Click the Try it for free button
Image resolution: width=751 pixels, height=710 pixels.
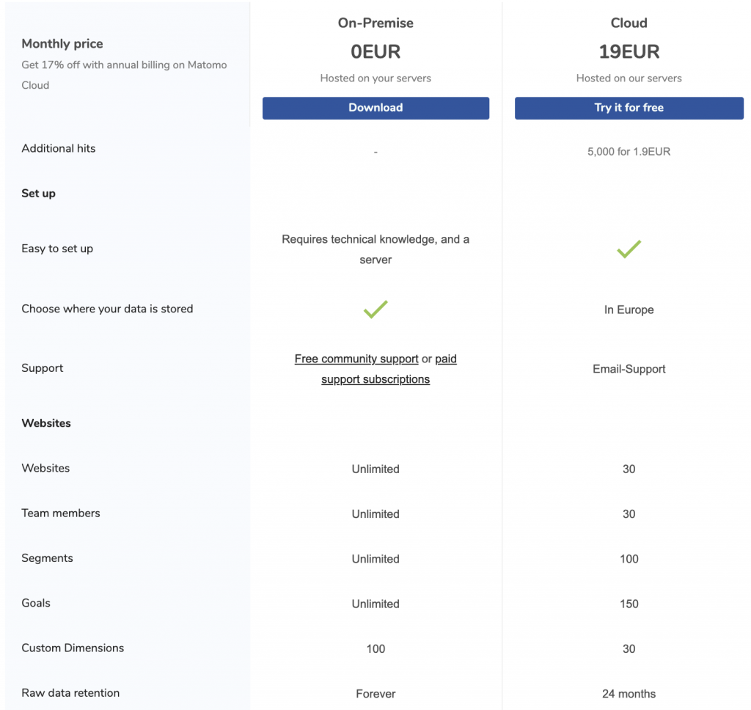coord(629,108)
